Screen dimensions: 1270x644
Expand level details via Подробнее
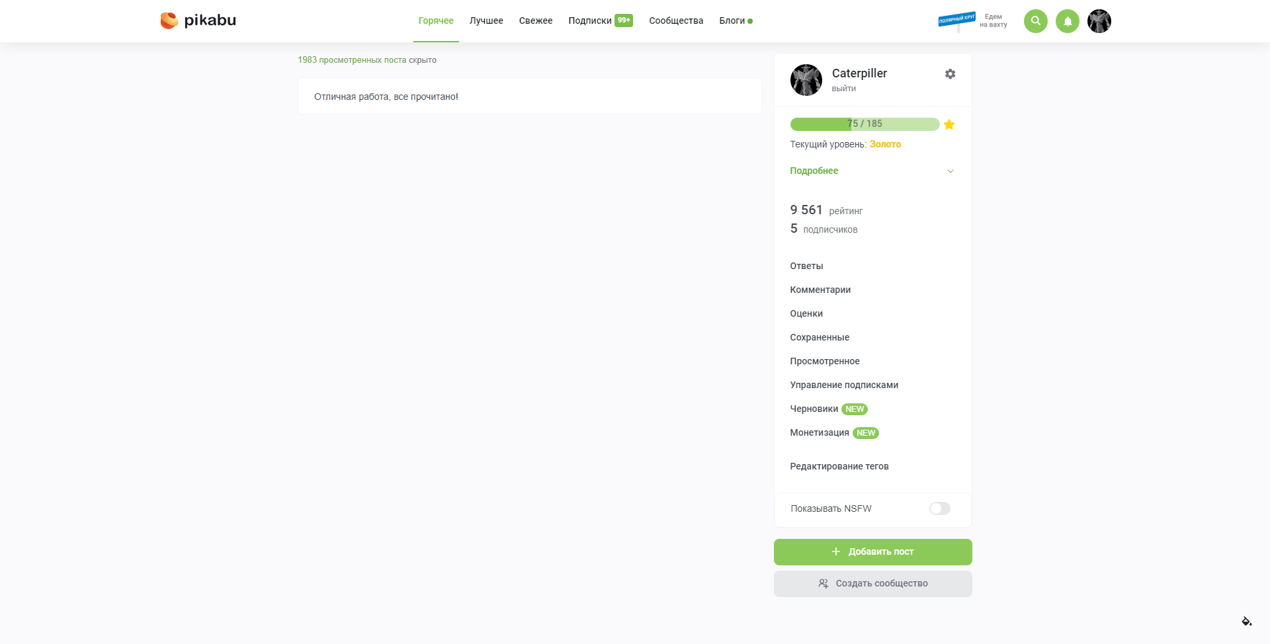pos(814,171)
